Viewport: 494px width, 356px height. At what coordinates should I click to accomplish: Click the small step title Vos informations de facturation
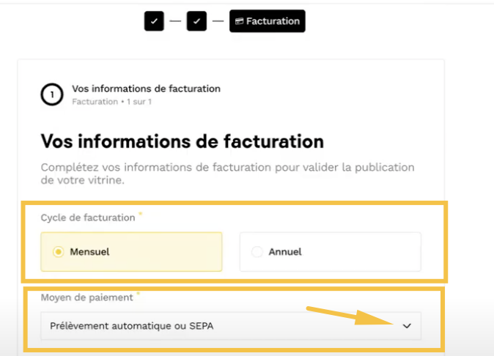[x=146, y=89]
